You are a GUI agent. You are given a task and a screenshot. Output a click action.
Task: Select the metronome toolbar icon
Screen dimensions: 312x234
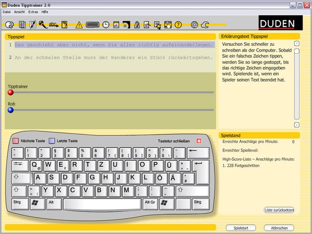(137, 25)
